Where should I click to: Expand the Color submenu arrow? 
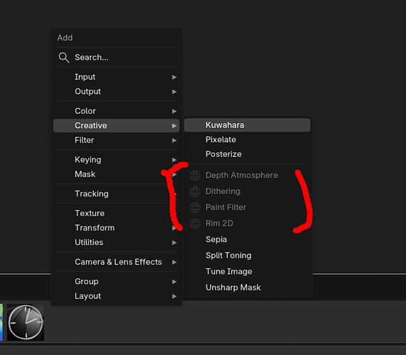(x=175, y=111)
